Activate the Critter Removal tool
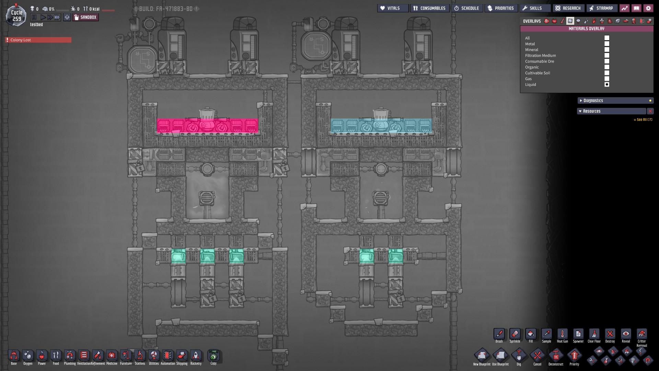 click(x=641, y=334)
